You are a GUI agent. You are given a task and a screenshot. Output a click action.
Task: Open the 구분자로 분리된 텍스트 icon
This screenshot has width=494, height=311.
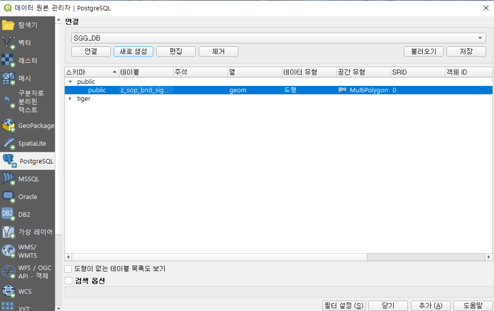8,102
